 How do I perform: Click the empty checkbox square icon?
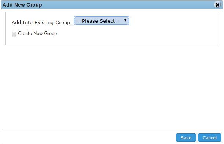point(14,34)
